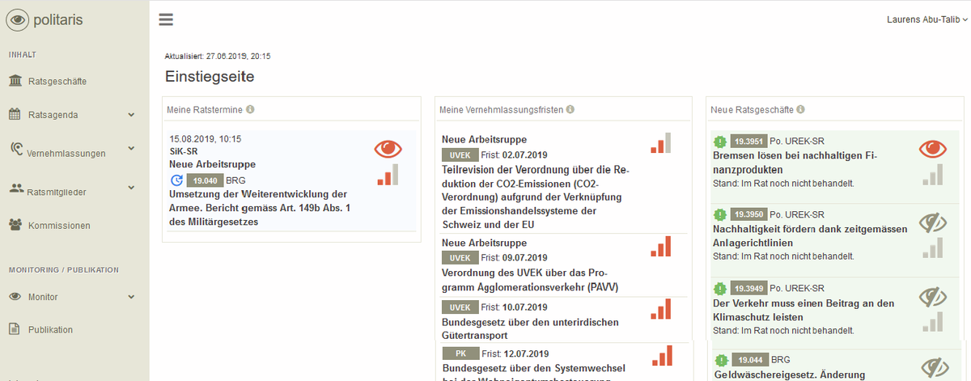The height and width of the screenshot is (381, 971).
Task: Show info for Meine Ratstermine
Action: 251,109
